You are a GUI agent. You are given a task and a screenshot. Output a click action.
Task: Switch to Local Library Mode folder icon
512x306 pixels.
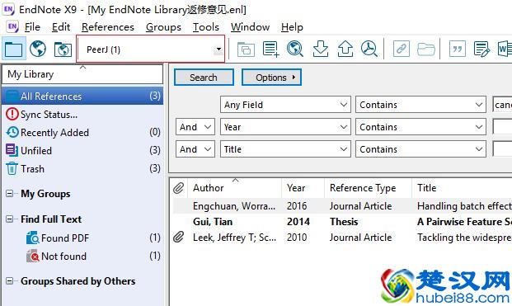(14, 49)
